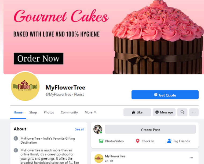Open the MyFlowerTree post options ellipsis

click(191, 158)
